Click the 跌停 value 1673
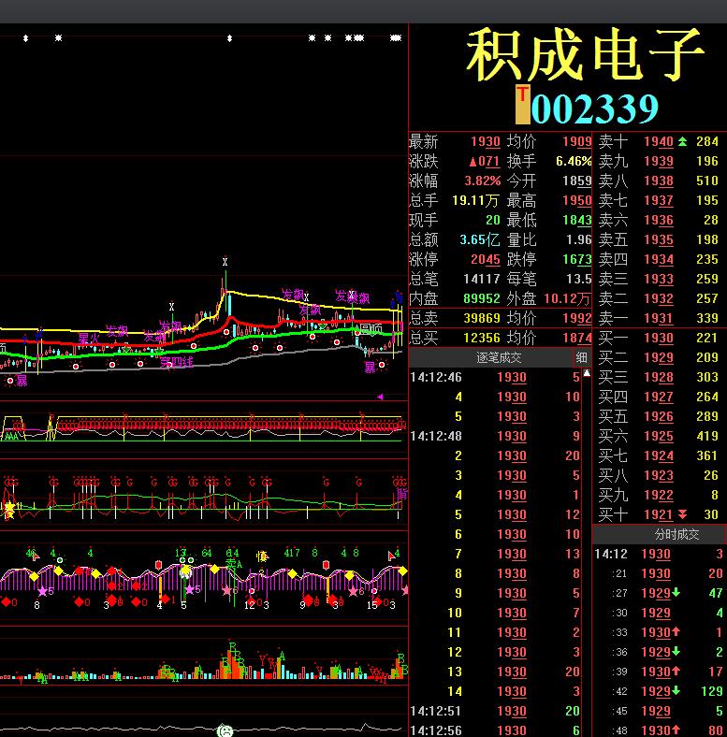Screen dimensions: 727x737 pos(577,259)
